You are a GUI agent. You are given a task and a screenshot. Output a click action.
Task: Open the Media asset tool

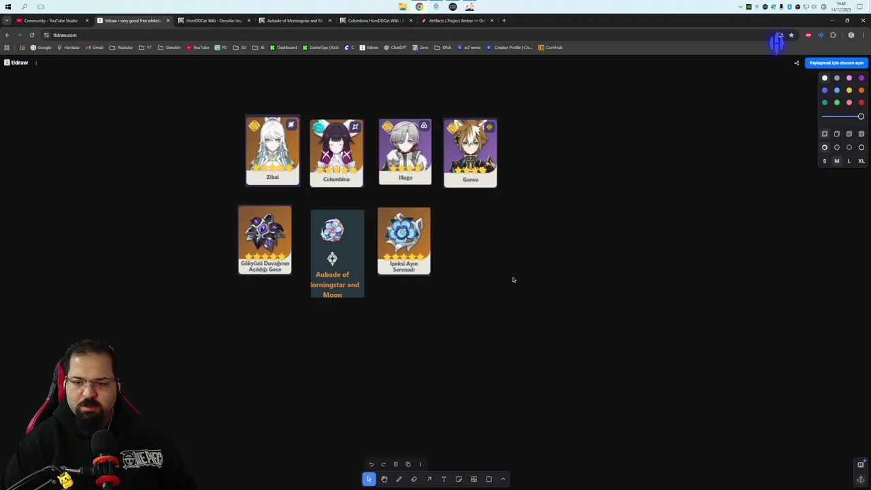click(x=474, y=479)
